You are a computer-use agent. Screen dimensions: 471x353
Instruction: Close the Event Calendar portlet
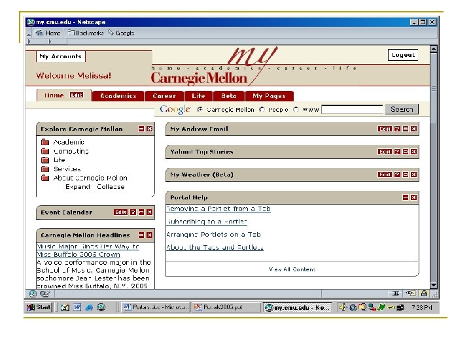coord(150,212)
